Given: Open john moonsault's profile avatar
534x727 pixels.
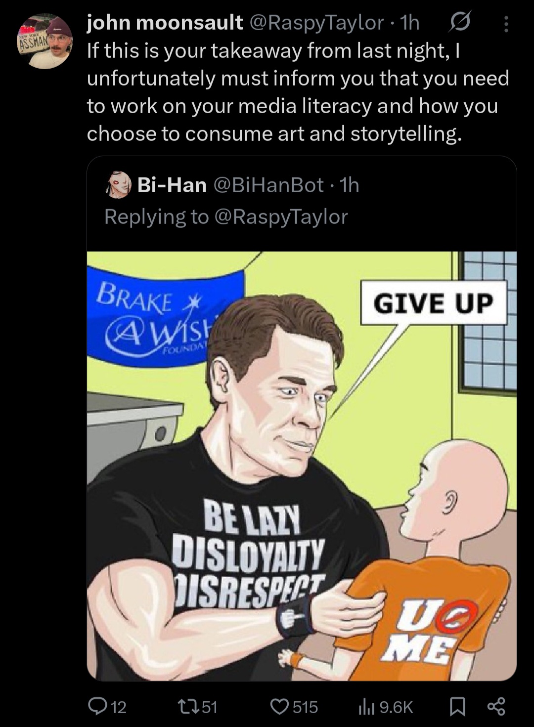Looking at the screenshot, I should click(x=45, y=41).
